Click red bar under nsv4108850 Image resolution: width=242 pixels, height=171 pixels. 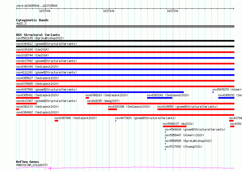coord(196,109)
